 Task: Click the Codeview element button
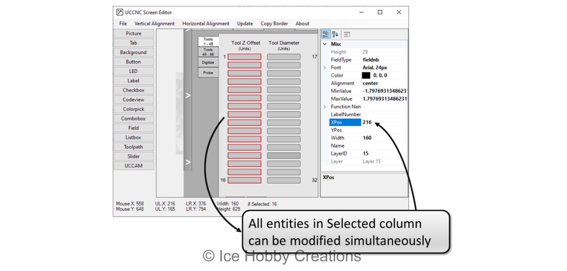[x=133, y=99]
